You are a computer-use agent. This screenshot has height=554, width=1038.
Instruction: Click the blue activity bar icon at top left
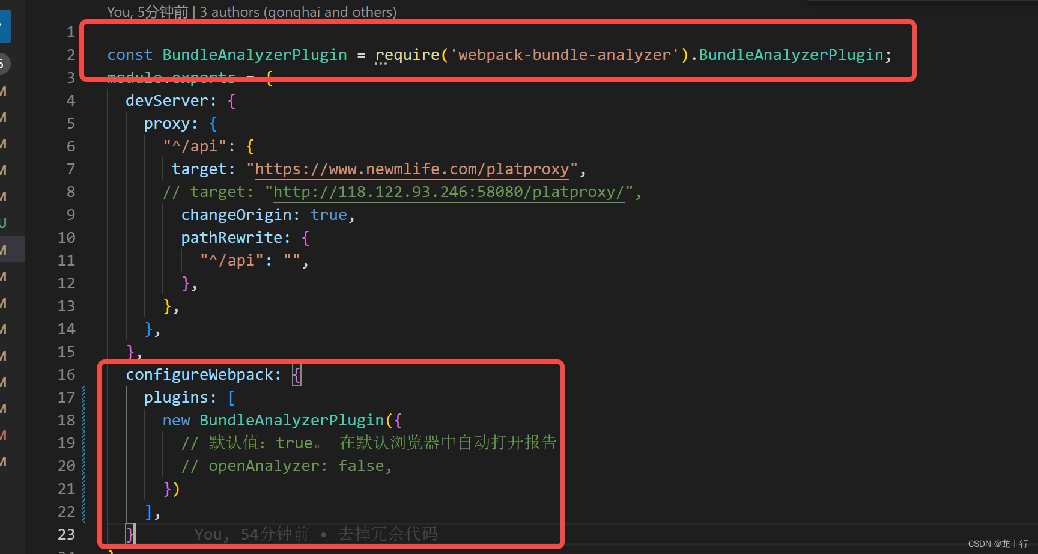click(x=4, y=26)
